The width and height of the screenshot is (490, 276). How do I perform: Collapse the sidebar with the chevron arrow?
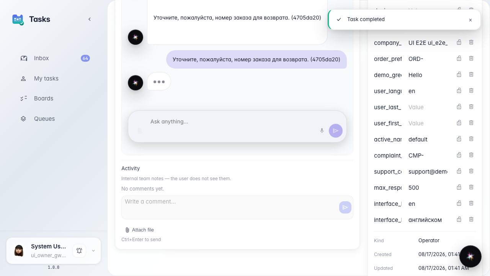(90, 19)
